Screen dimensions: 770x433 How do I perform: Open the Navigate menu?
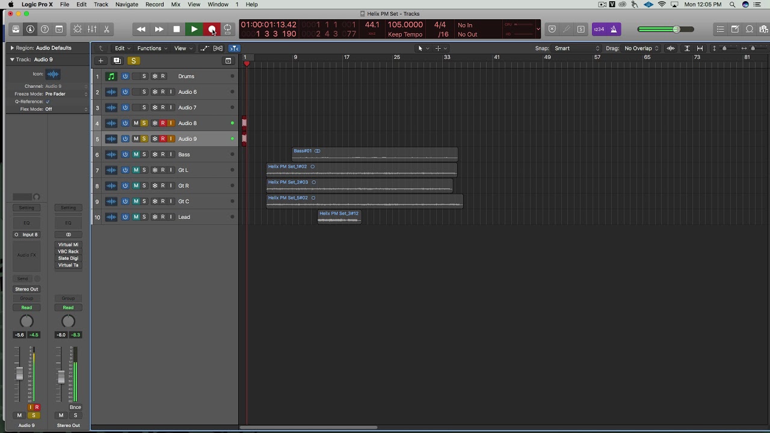(x=127, y=4)
